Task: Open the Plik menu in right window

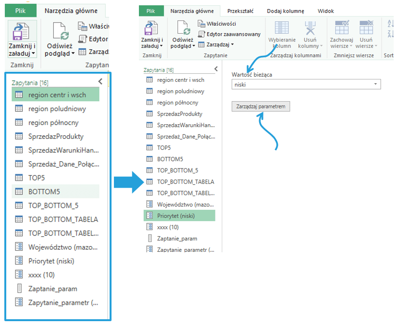Action: 150,11
